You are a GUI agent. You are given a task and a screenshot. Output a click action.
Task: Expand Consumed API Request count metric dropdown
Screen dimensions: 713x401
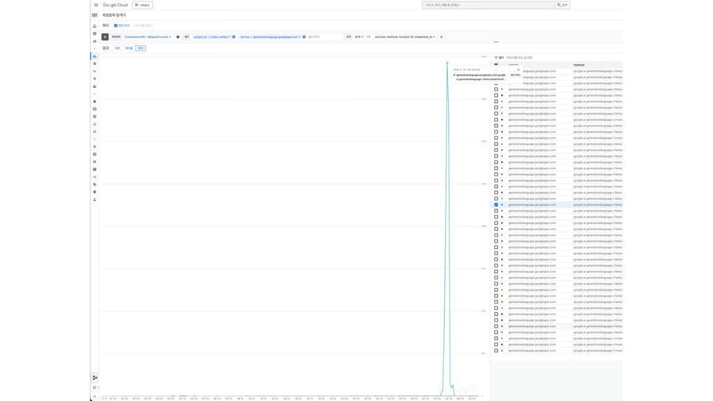[x=148, y=37]
